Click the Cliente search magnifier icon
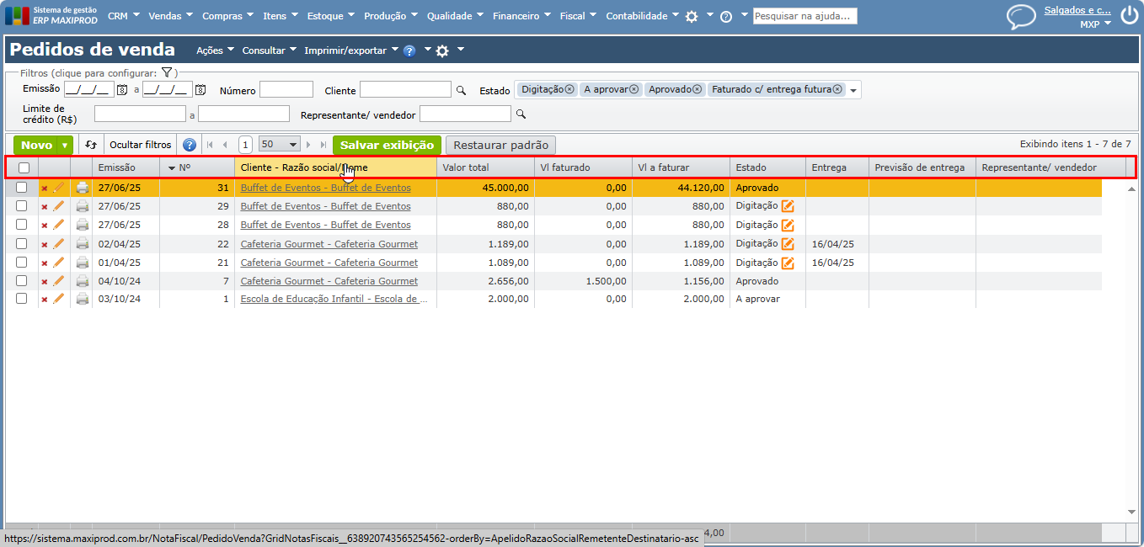The height and width of the screenshot is (547, 1144). pos(461,90)
